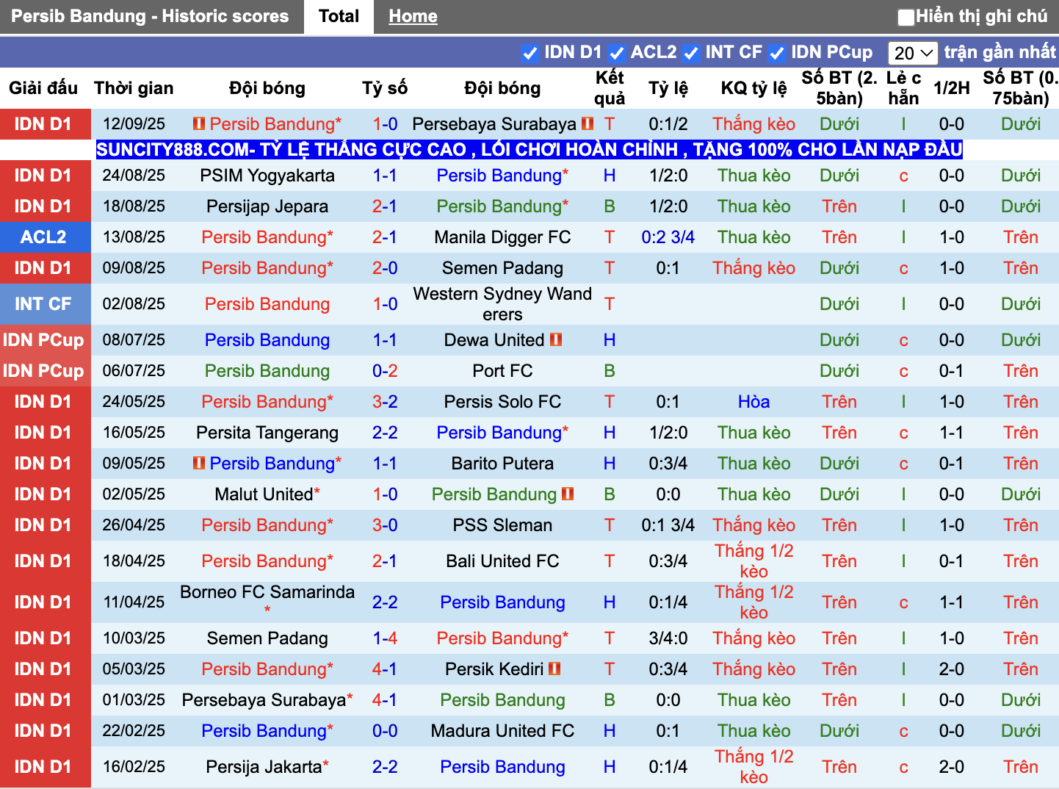Open Persija Jakarta team link
The width and height of the screenshot is (1059, 789).
[264, 767]
